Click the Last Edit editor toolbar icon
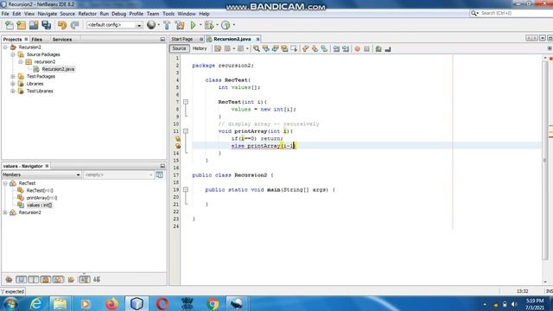 (x=218, y=49)
